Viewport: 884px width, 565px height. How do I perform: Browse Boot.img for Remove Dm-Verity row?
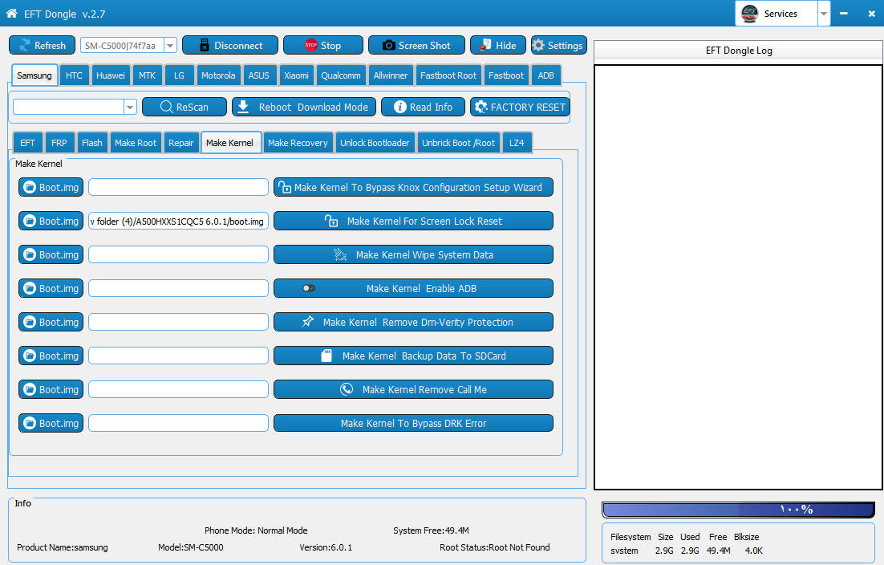tap(51, 322)
